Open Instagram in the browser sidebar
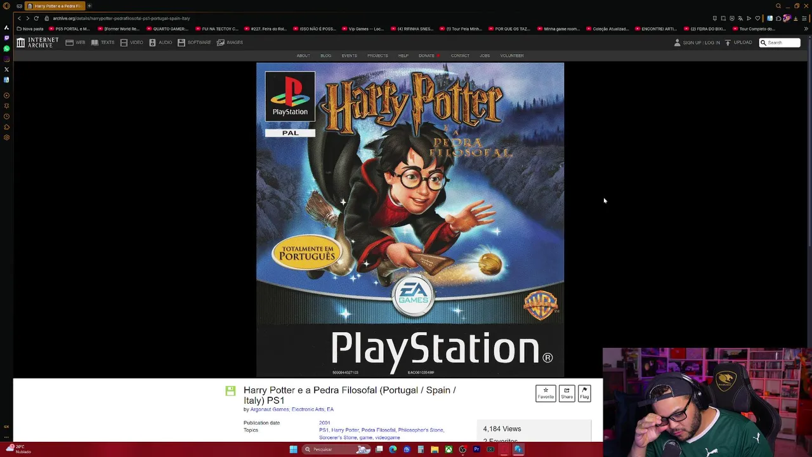The width and height of the screenshot is (812, 457). click(x=6, y=59)
